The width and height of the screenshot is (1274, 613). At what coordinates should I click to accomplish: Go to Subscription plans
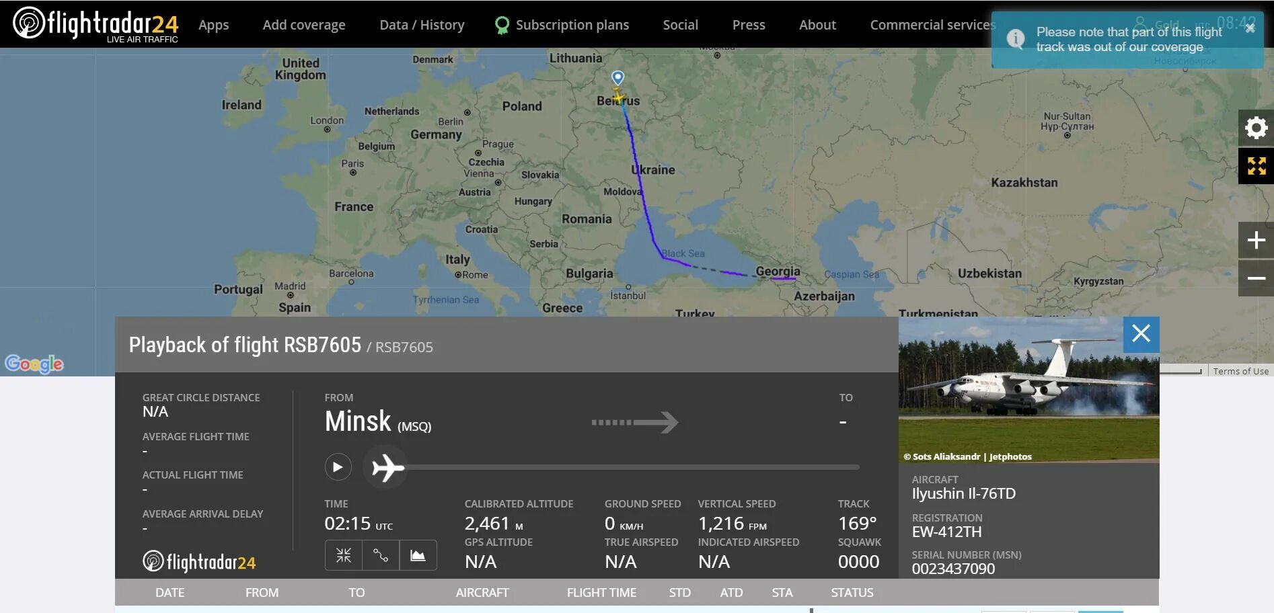572,25
